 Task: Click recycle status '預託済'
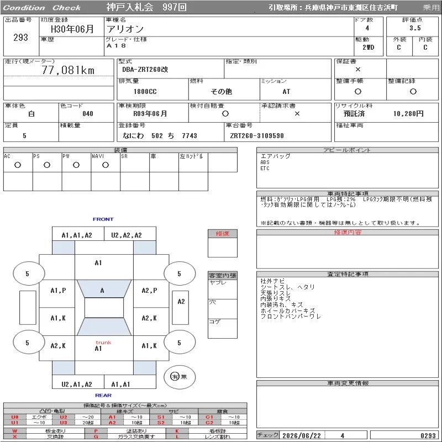point(354,114)
